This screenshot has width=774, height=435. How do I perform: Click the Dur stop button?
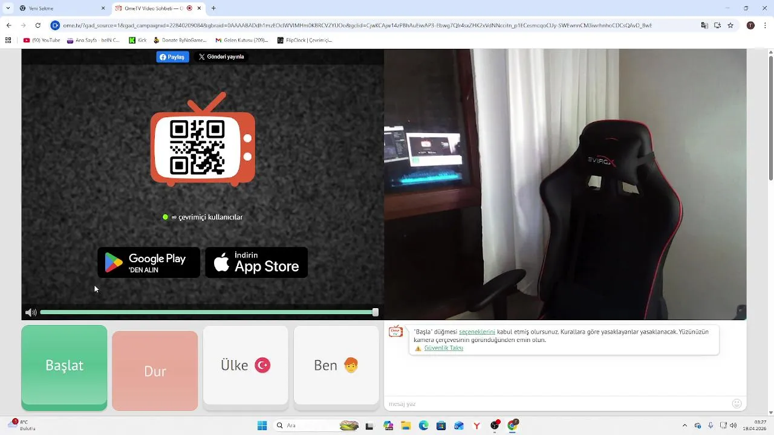coord(155,370)
